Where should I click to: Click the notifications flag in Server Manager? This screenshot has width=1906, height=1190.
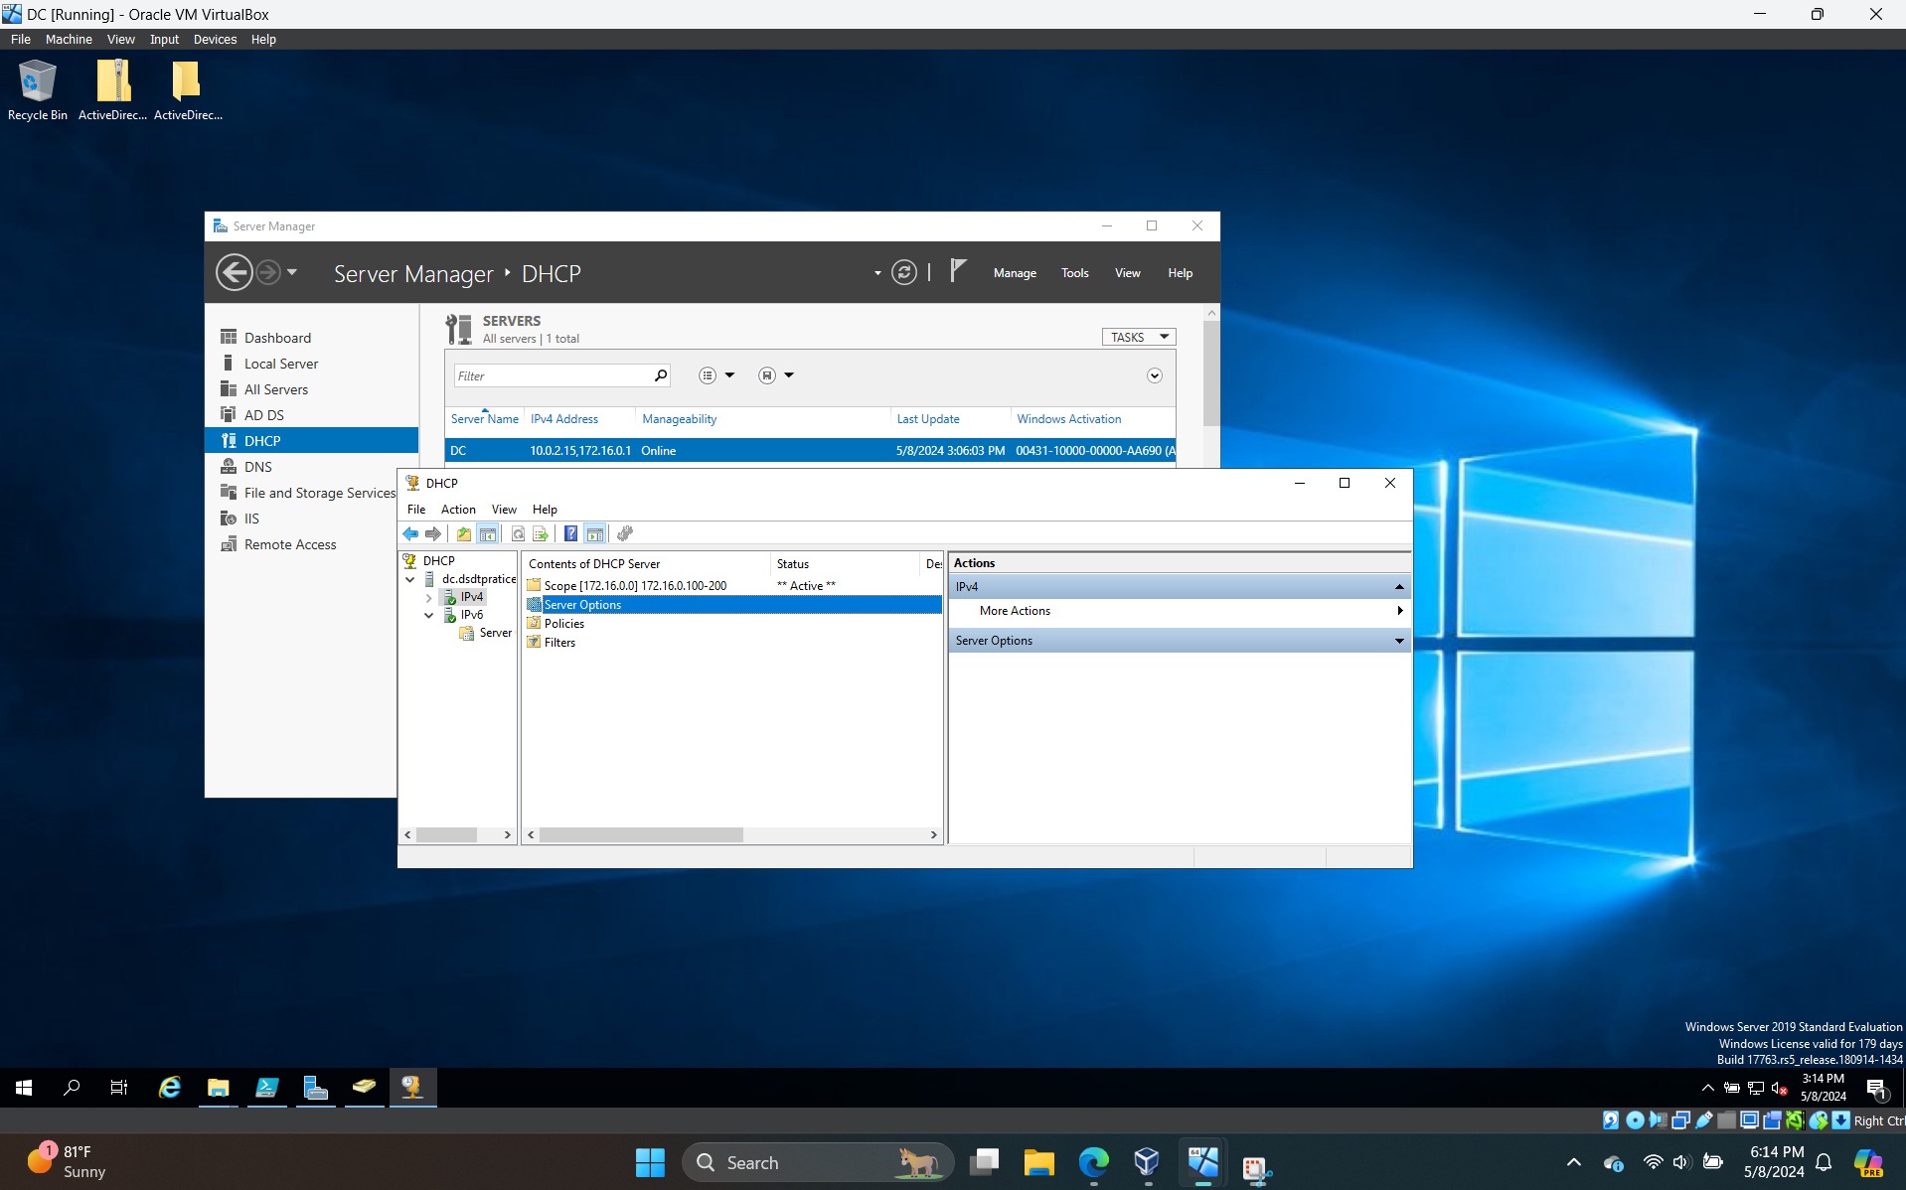958,271
